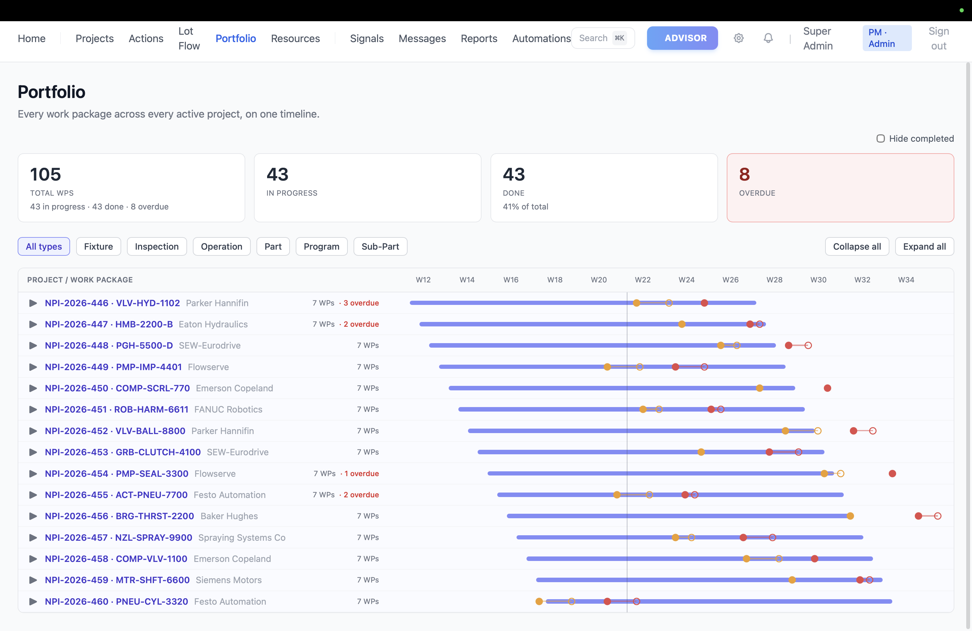Expand the NPI-2026-456 BRG-THRST-2200 row
This screenshot has height=631, width=972.
point(33,516)
